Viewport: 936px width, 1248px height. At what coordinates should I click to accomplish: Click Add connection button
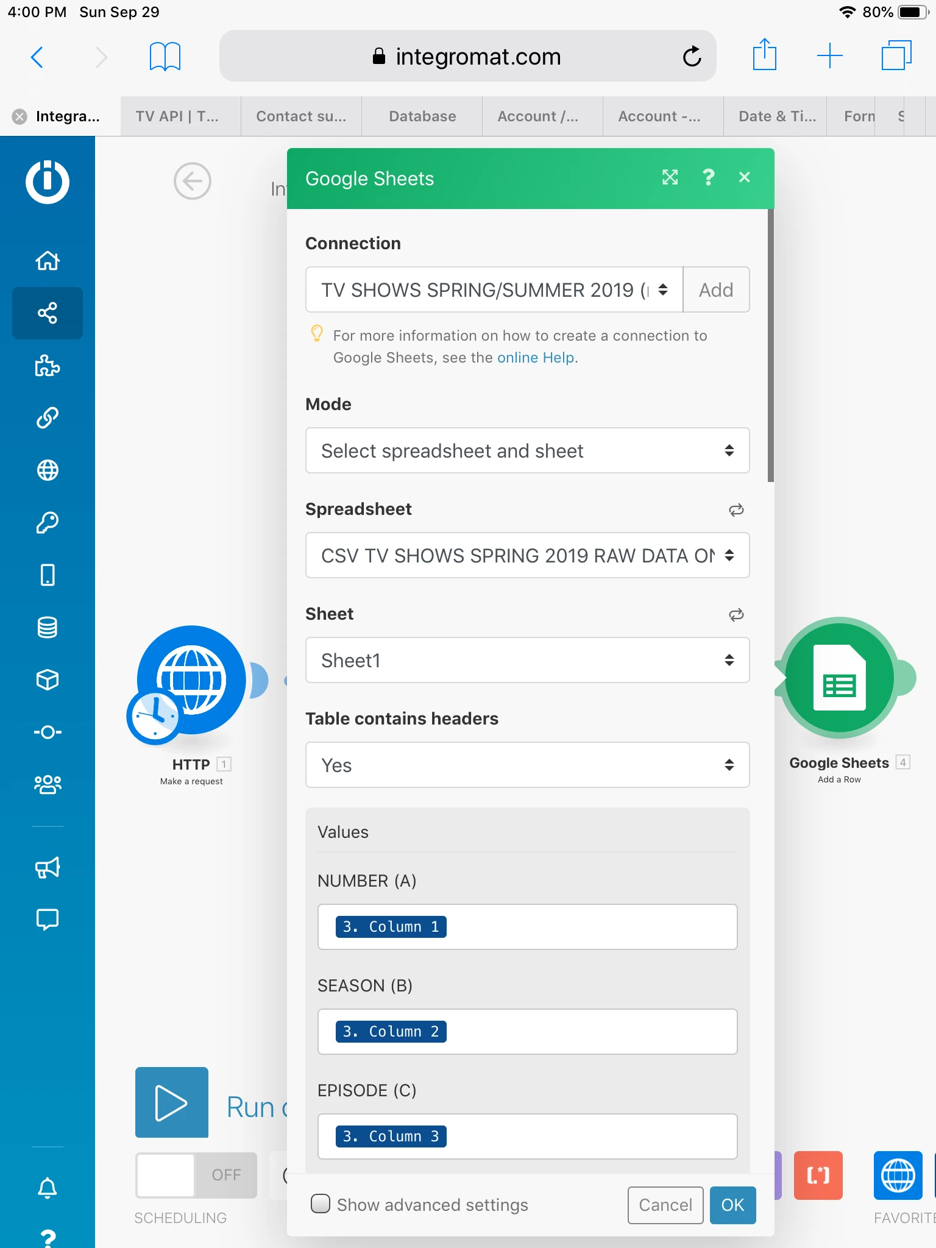coord(716,289)
